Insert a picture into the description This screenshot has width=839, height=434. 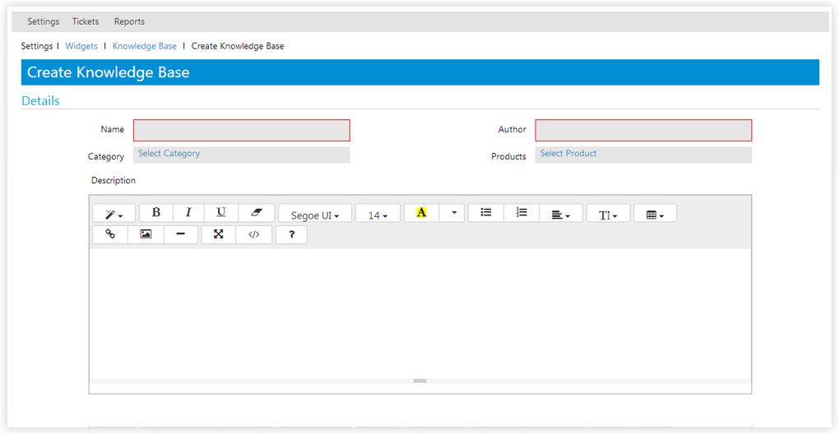coord(146,234)
